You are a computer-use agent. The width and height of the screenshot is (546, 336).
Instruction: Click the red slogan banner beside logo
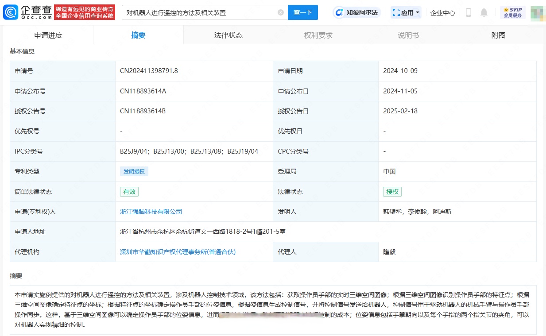pyautogui.click(x=84, y=12)
